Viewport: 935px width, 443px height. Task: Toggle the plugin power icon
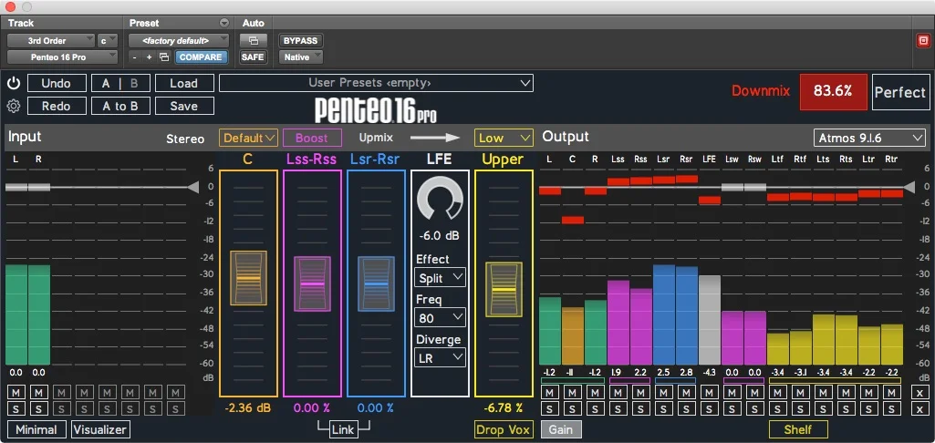13,83
